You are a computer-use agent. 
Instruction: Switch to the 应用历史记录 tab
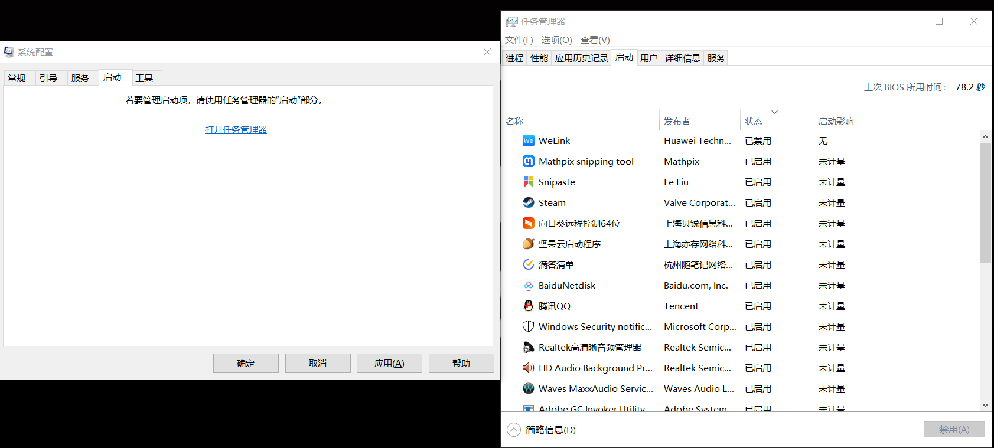pos(582,58)
